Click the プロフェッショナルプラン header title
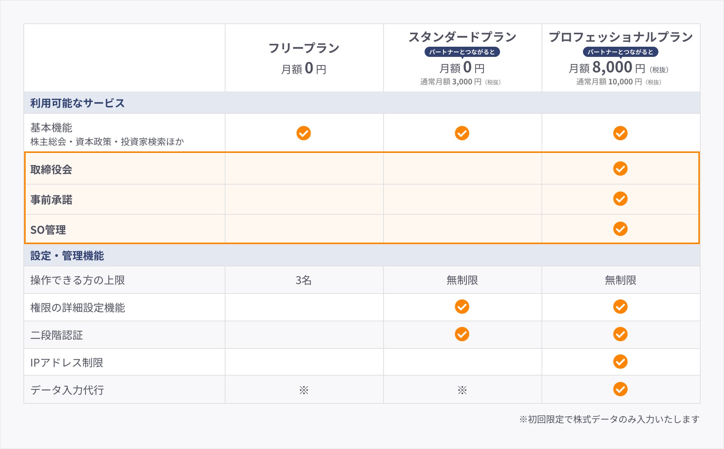 pos(621,37)
